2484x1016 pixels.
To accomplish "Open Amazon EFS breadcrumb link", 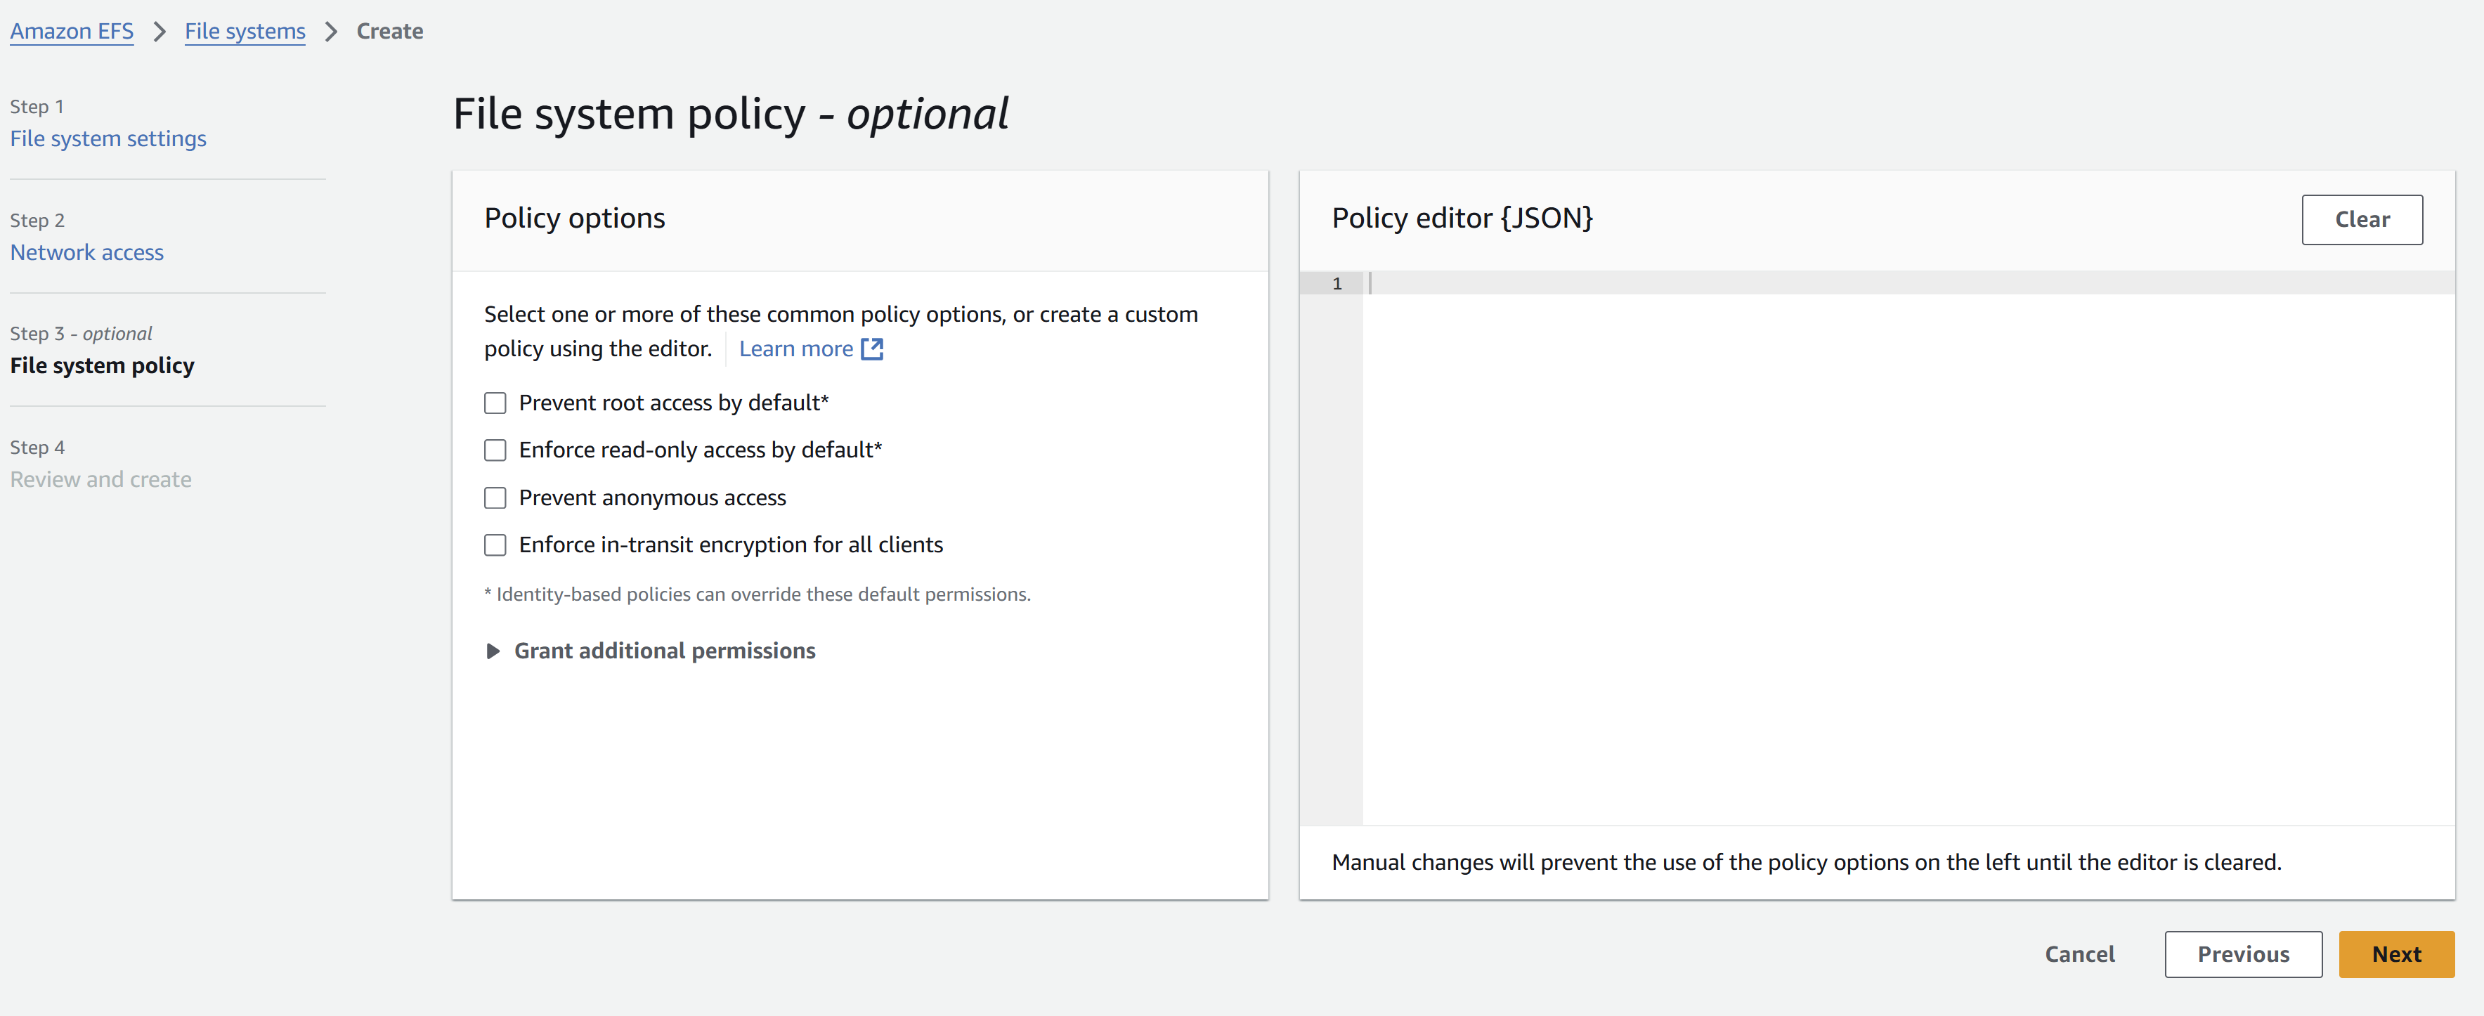I will click(x=72, y=32).
